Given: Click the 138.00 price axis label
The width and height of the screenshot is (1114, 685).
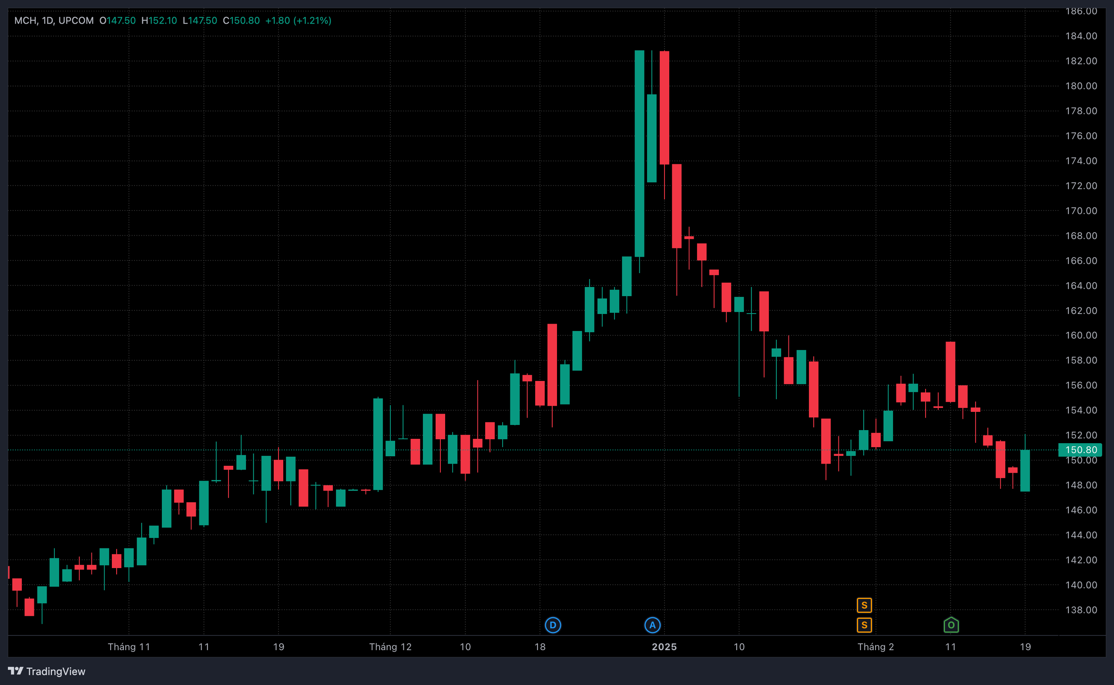Looking at the screenshot, I should point(1081,610).
